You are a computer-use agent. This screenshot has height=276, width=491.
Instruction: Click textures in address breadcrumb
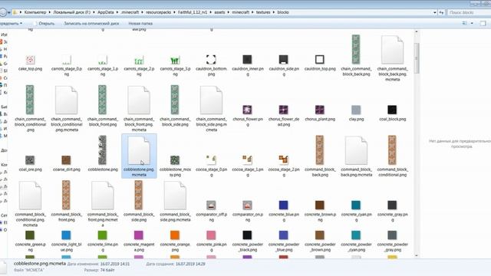coord(263,12)
